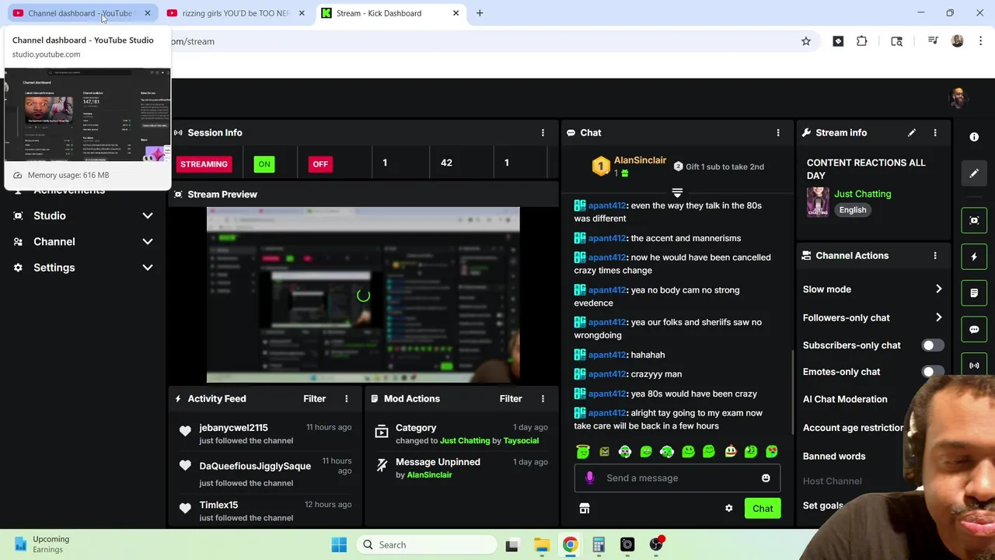The image size is (995, 560).
Task: Open a new browser tab
Action: 480,13
